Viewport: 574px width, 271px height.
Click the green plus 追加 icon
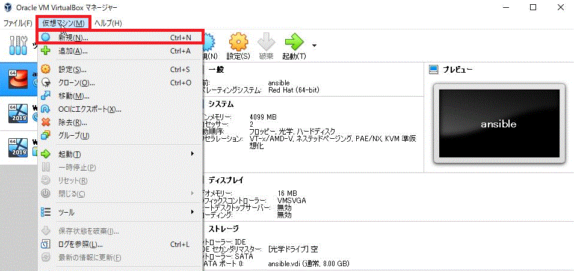click(x=45, y=51)
